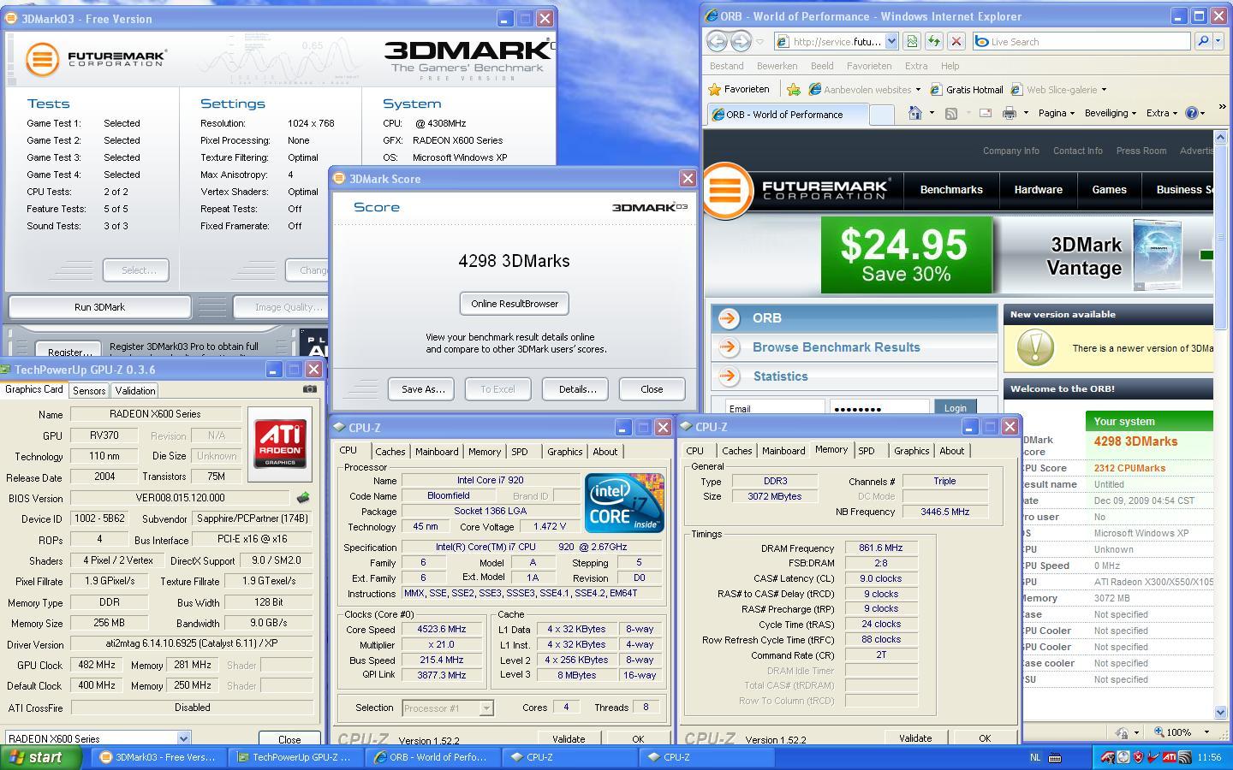Click the GPU-Z camera screenshot icon
Screen dimensions: 1233x770
pyautogui.click(x=309, y=388)
